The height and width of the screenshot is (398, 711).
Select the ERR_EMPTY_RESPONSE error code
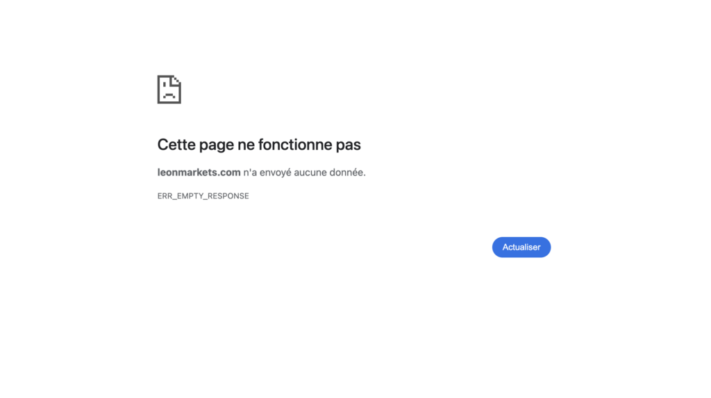(x=203, y=196)
